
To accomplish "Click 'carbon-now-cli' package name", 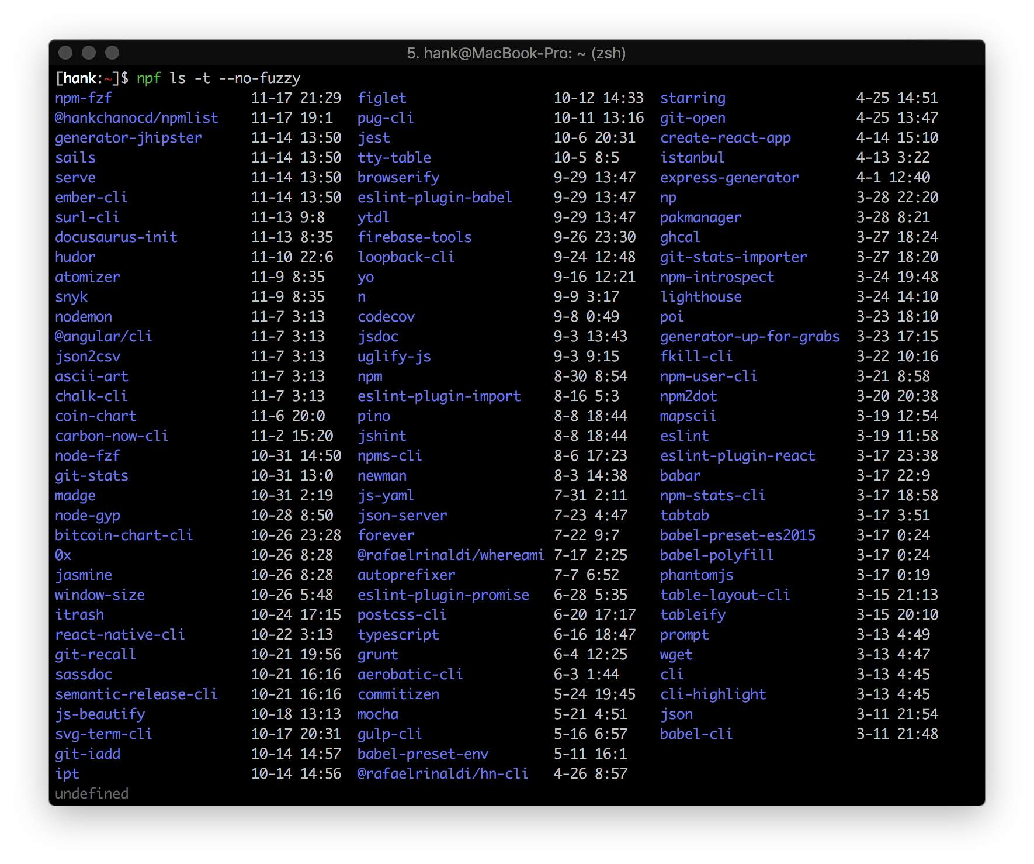I will 112,436.
